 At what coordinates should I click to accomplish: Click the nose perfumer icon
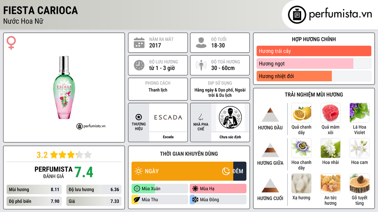200,117
